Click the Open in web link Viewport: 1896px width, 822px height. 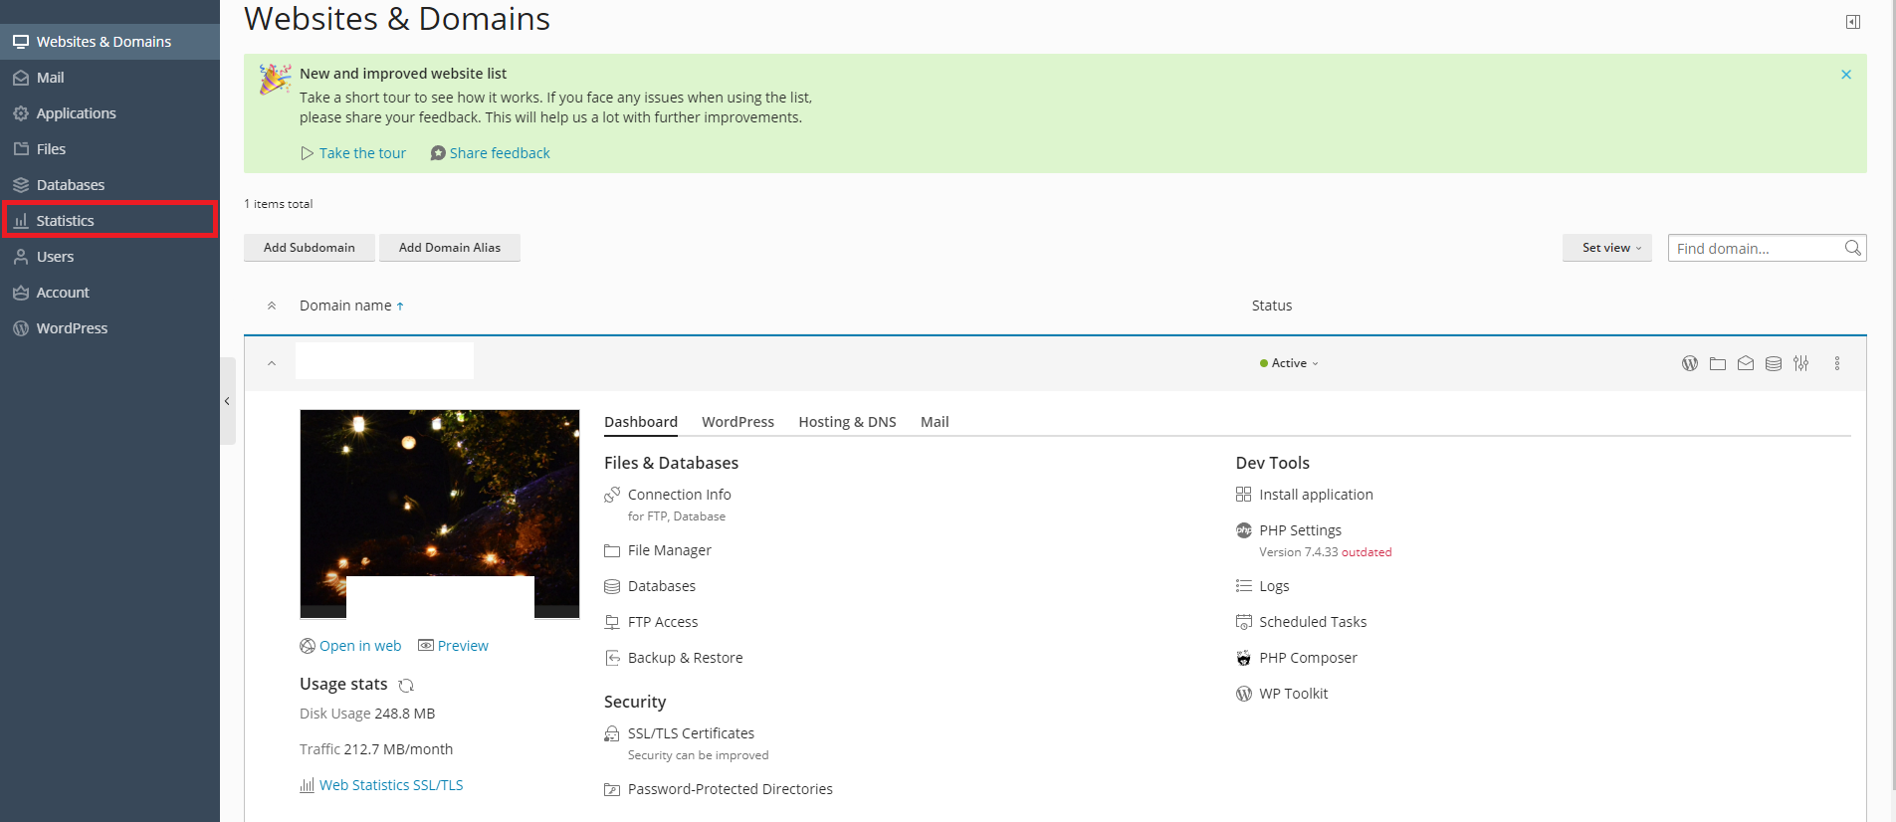pos(350,646)
